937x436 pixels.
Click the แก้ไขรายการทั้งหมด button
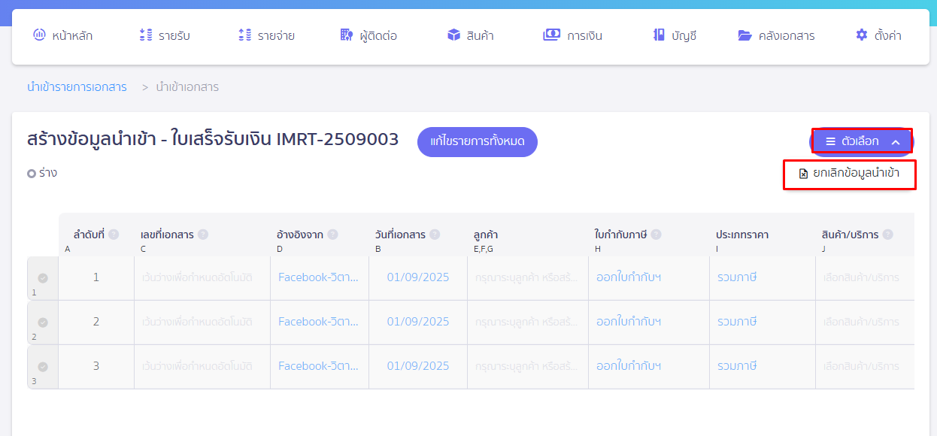pyautogui.click(x=477, y=142)
